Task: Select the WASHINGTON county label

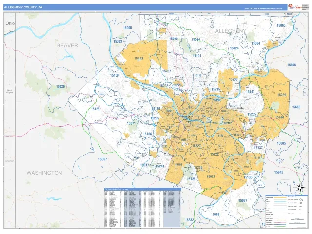Action: (44, 173)
